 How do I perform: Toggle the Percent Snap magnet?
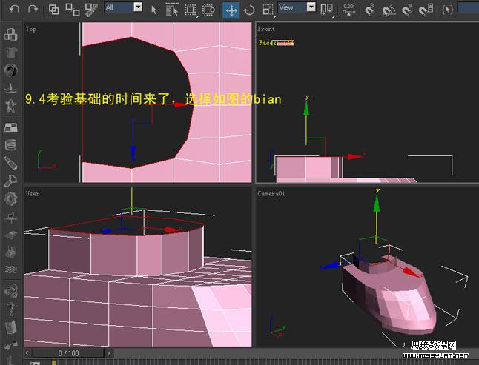[x=407, y=10]
